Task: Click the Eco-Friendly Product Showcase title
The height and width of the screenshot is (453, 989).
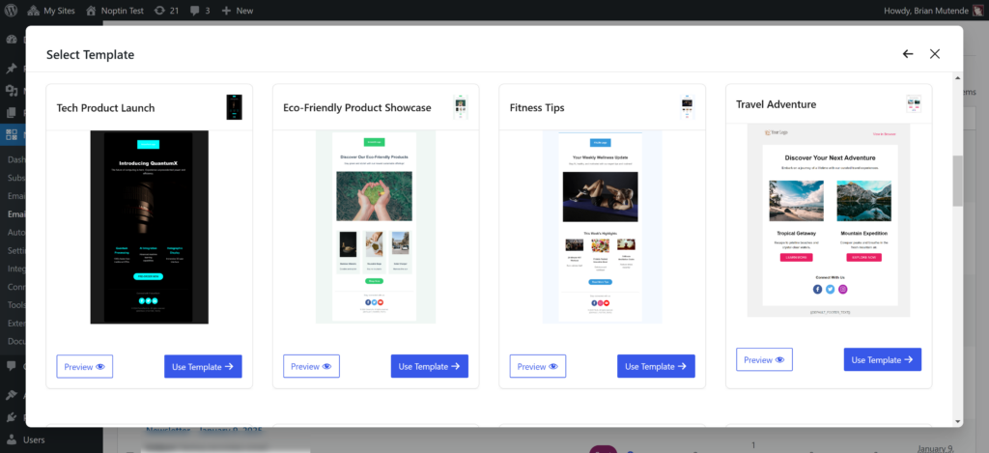Action: pyautogui.click(x=357, y=108)
